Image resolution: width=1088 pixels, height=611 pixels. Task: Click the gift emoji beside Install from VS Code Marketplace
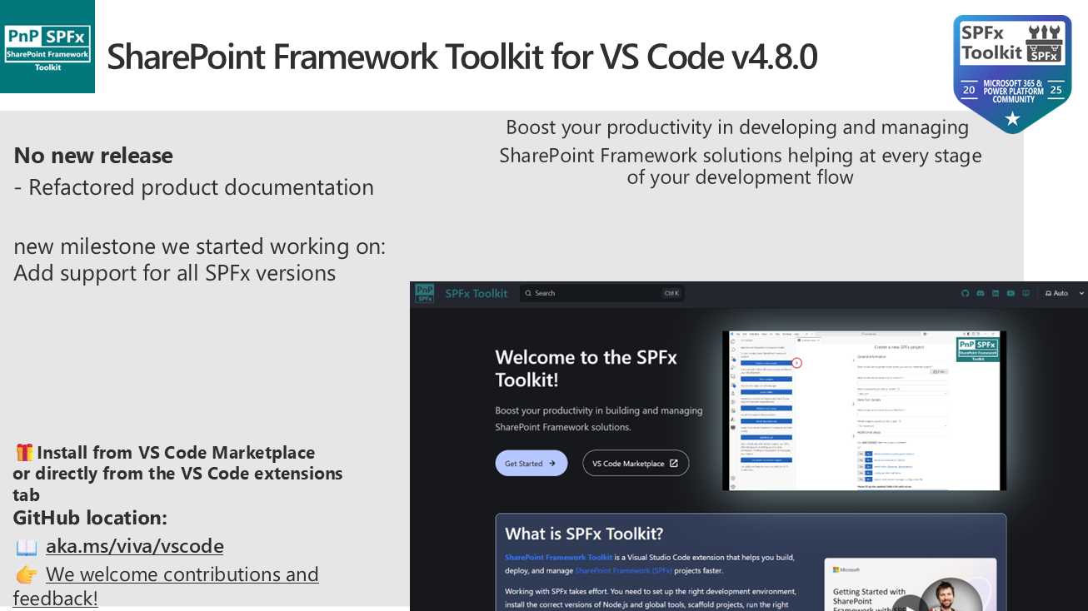tap(24, 452)
